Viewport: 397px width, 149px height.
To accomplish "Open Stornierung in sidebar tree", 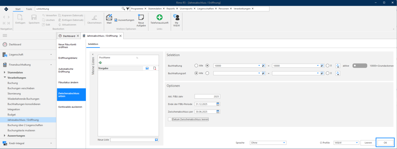I will coord(14,93).
